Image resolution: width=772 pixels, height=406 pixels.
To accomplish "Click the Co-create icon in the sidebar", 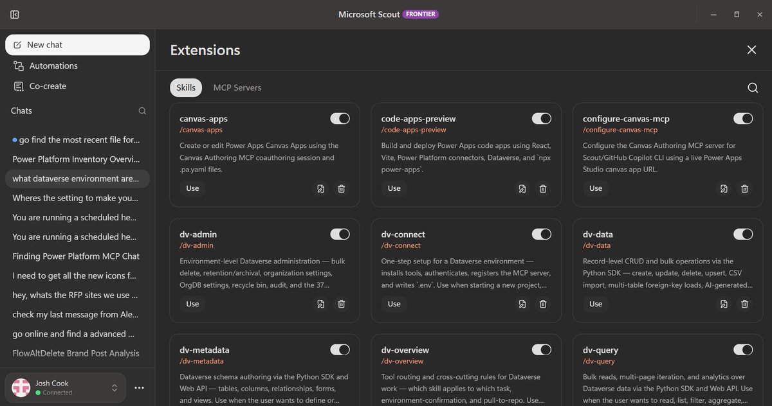I will pyautogui.click(x=19, y=86).
